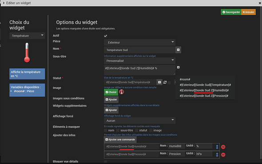Click the Etat de la température en °C text
The image size is (262, 164).
(119, 78)
